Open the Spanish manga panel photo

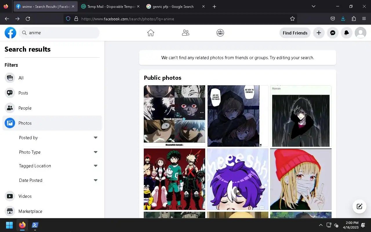pos(238,116)
